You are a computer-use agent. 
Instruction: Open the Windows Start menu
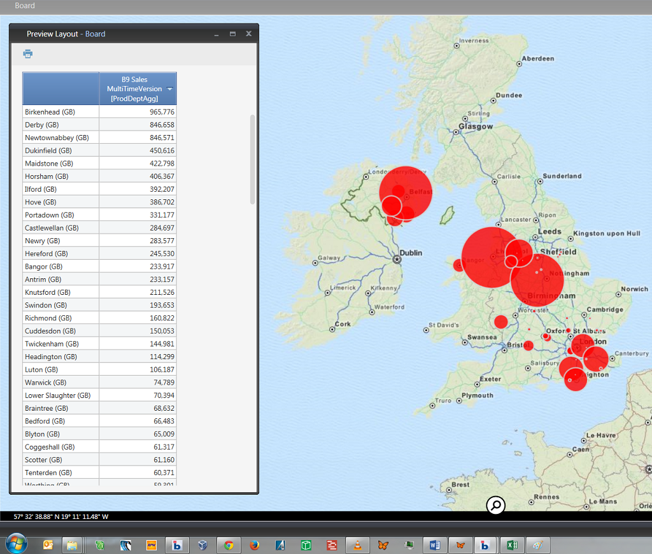tap(15, 544)
